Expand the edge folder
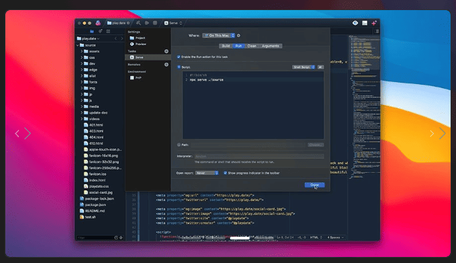This screenshot has height=263, width=456. click(82, 69)
